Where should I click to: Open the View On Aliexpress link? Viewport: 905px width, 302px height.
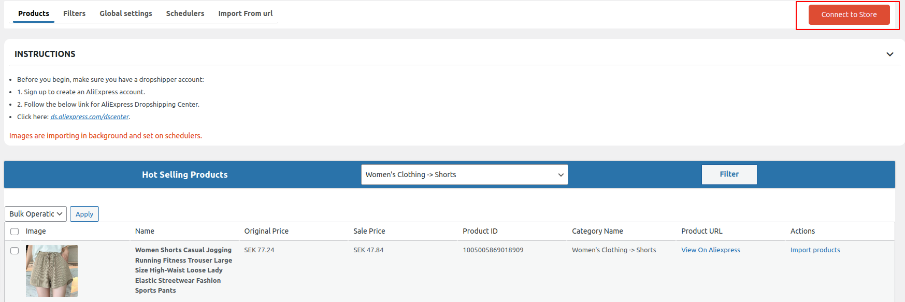click(710, 250)
